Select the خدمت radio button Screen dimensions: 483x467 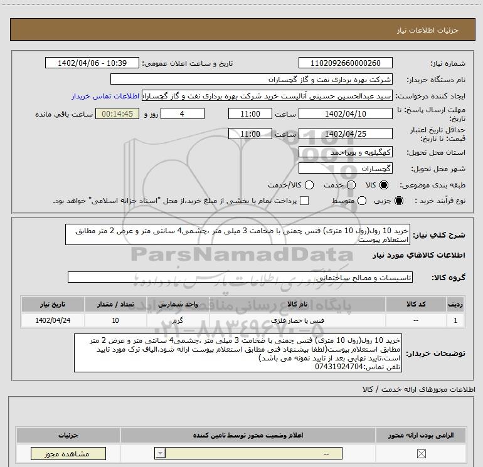tap(351, 185)
